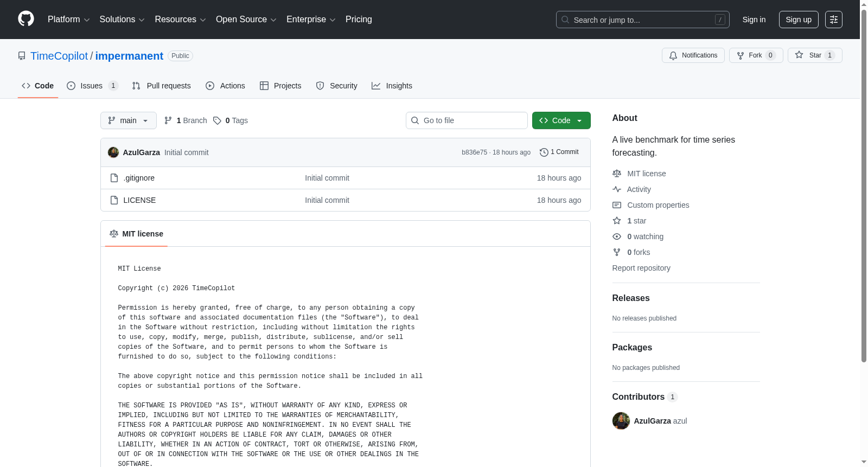Open the global navigation options icon button
This screenshot has width=868, height=467.
click(834, 20)
